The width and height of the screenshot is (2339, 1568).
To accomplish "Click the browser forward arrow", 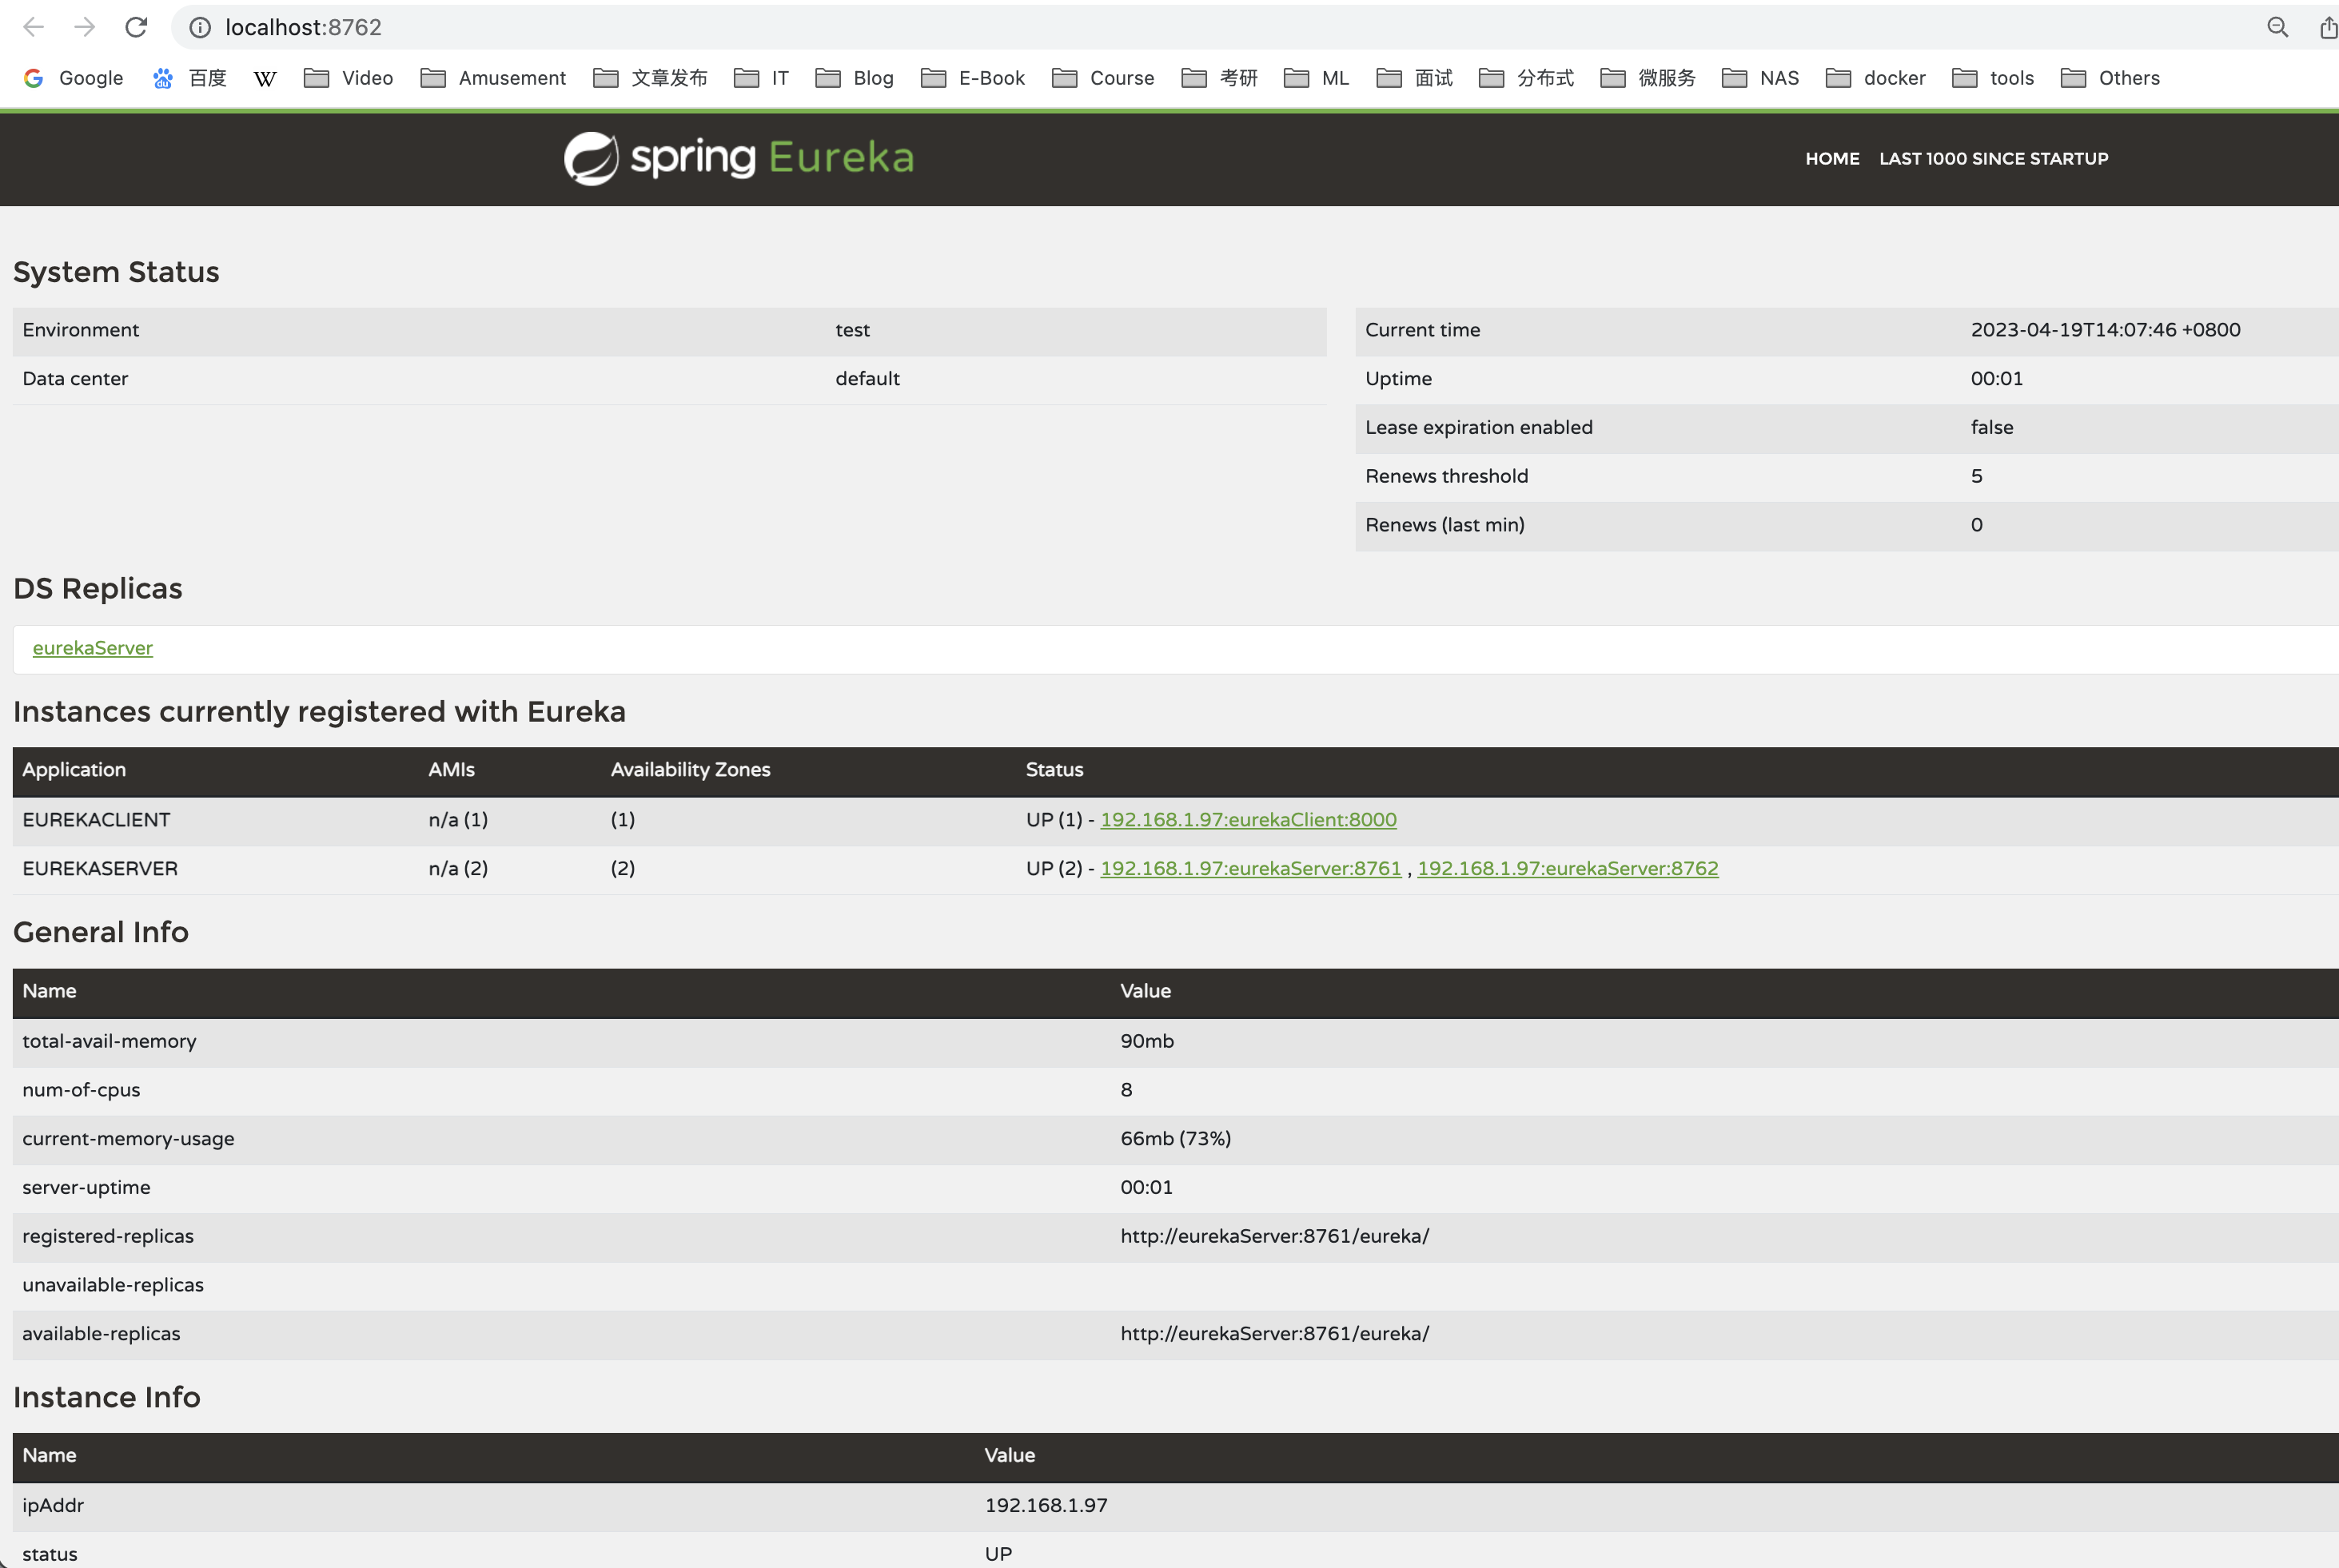I will [x=84, y=27].
